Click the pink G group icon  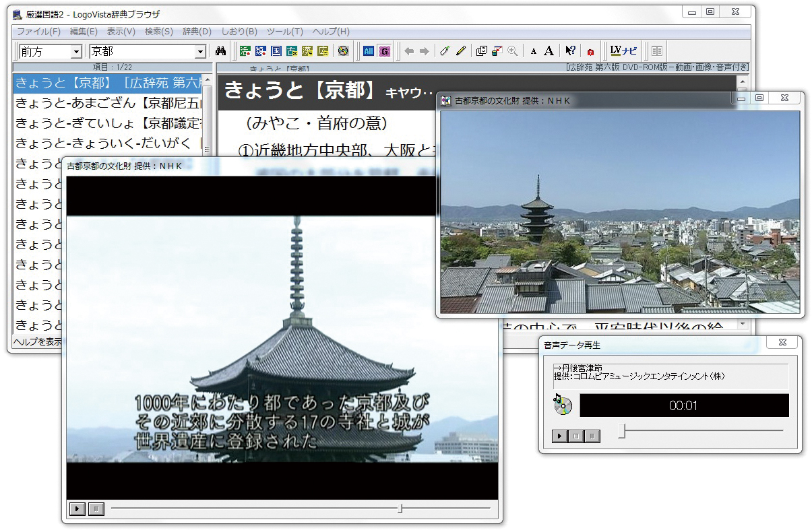(x=384, y=51)
